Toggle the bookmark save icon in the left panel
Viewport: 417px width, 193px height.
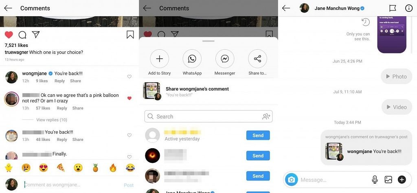pos(130,35)
